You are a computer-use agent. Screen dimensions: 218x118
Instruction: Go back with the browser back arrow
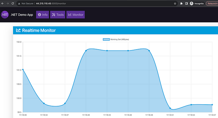[2, 3]
